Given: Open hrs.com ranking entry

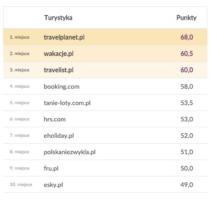Looking at the screenshot, I should [x=55, y=119].
